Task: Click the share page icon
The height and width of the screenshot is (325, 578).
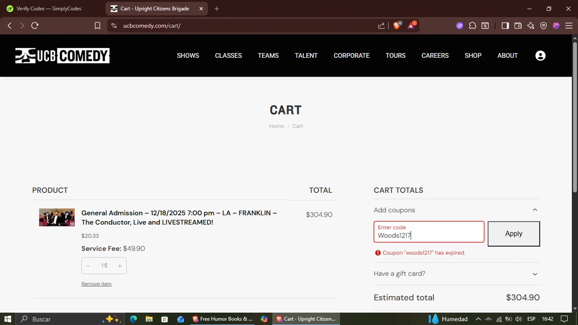Action: (x=381, y=25)
